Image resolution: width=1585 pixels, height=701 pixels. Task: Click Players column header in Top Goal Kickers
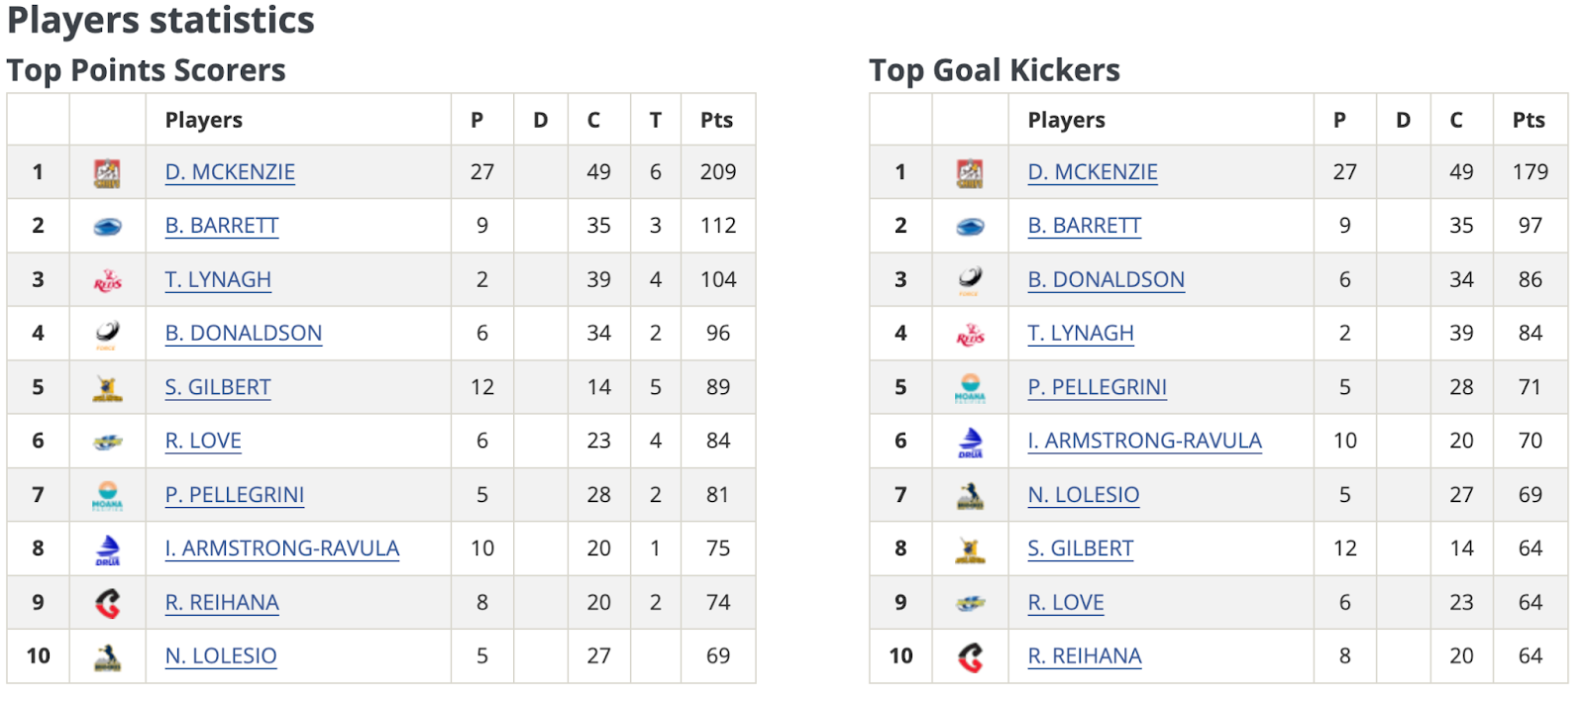click(1066, 120)
